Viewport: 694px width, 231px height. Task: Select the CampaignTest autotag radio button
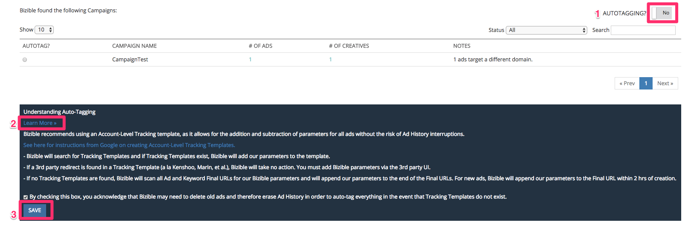25,60
